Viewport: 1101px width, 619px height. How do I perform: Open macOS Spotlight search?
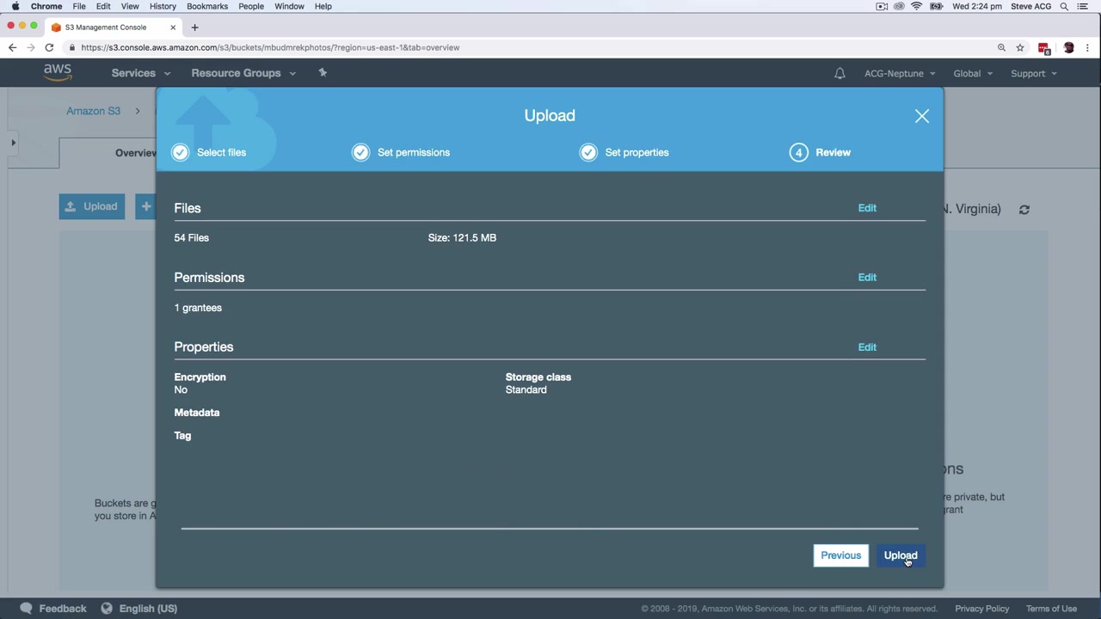click(x=1064, y=6)
